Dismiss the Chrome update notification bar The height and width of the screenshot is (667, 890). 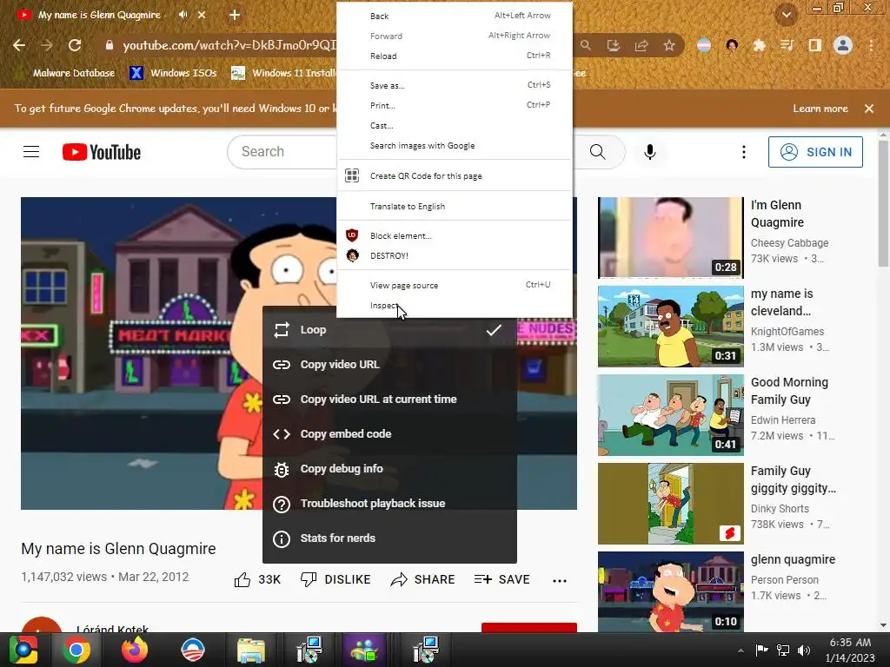869,109
